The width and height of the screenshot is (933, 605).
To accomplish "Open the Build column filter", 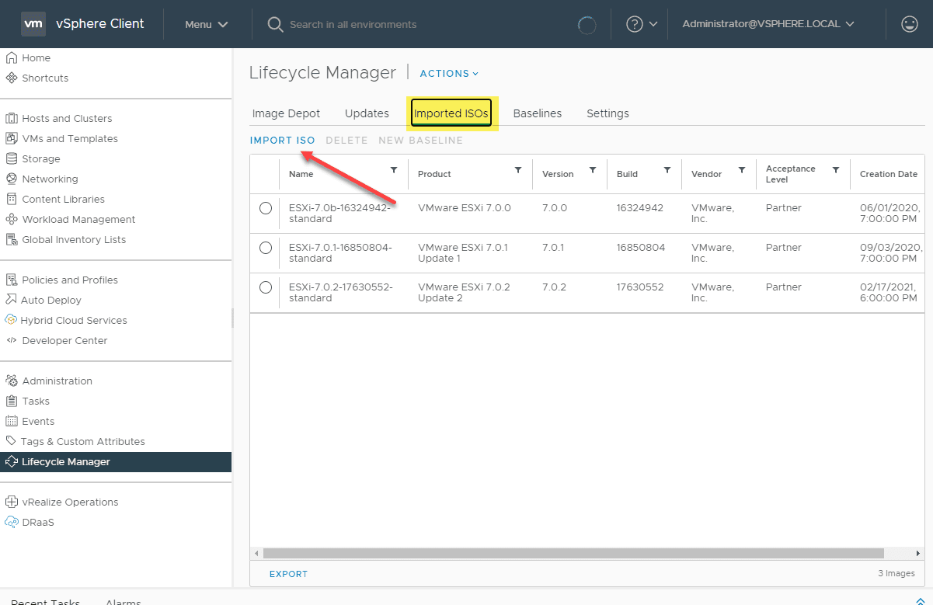I will (667, 170).
